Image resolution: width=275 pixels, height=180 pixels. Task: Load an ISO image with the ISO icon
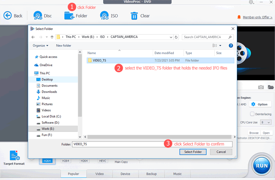click(104, 15)
